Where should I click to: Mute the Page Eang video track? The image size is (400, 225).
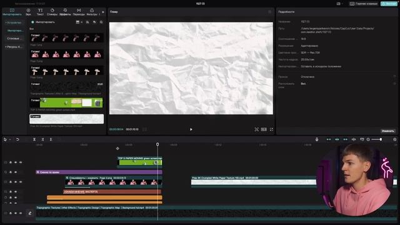[x=21, y=182]
